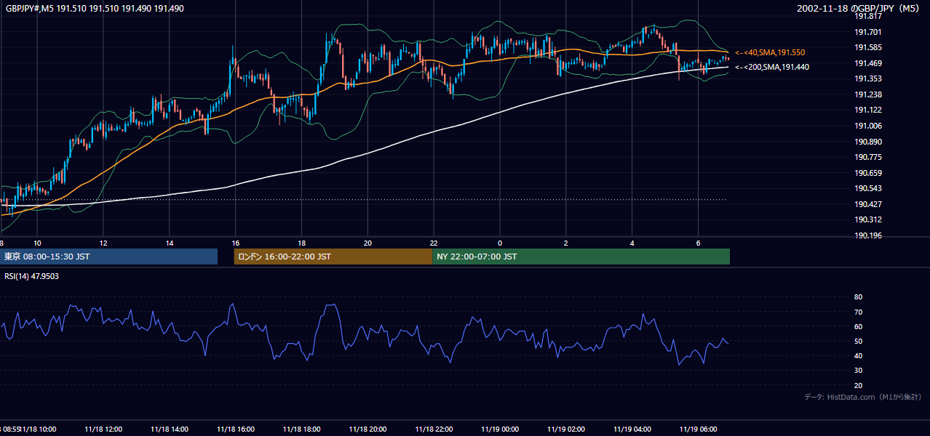
Task: Click the hour label 12 under price chart
Action: pyautogui.click(x=103, y=243)
